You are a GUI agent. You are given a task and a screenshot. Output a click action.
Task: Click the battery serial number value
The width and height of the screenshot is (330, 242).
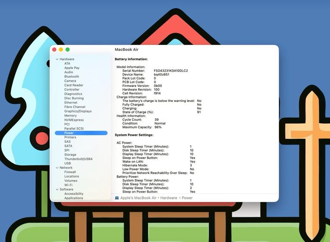pyautogui.click(x=171, y=71)
